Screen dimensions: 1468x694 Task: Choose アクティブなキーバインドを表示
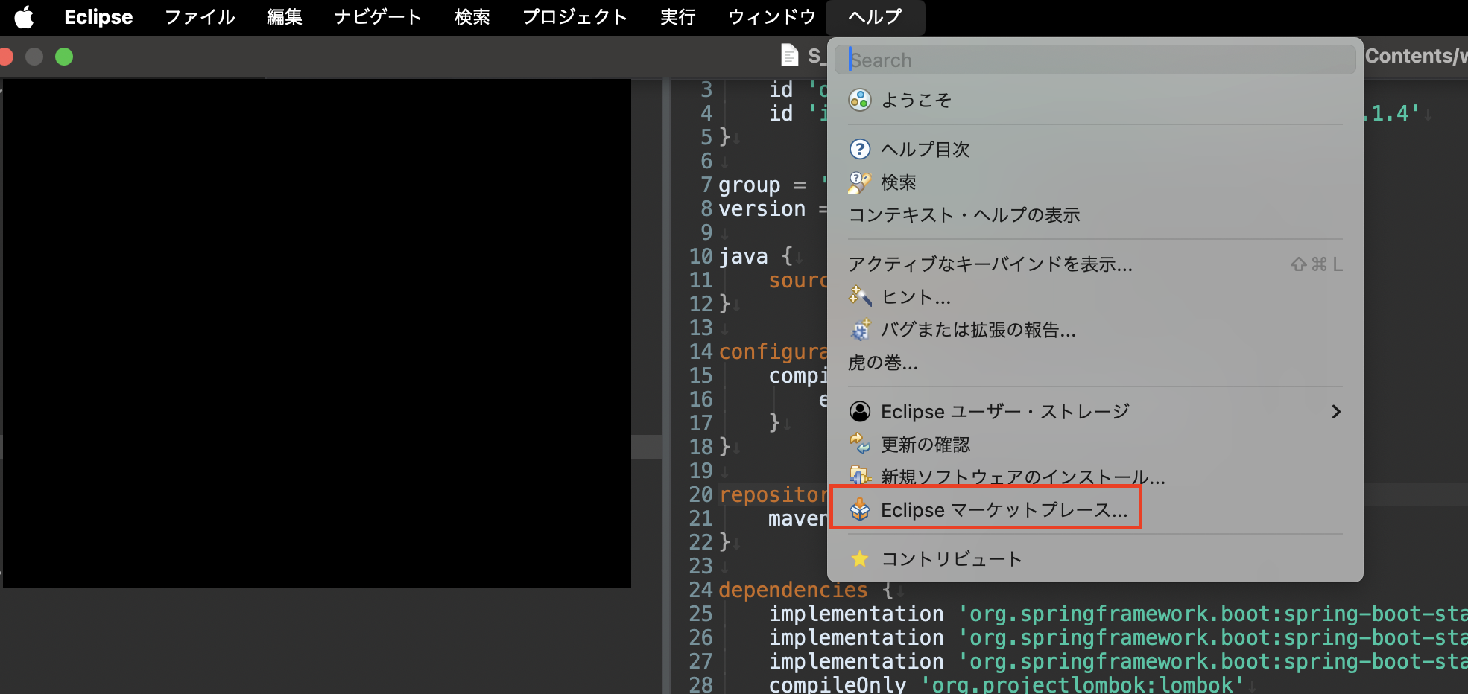tap(991, 264)
